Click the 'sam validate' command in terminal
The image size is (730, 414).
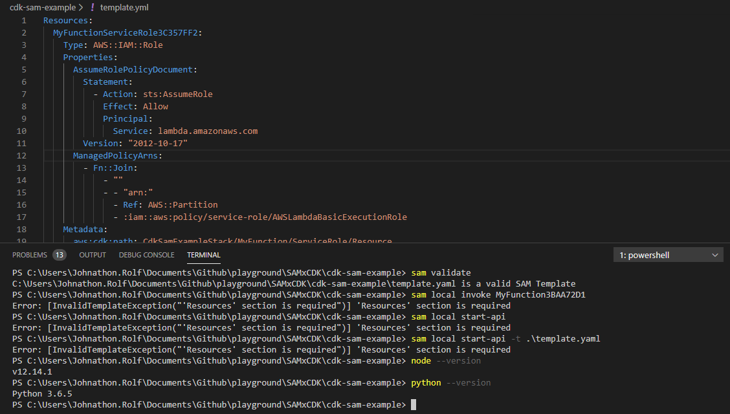(441, 272)
